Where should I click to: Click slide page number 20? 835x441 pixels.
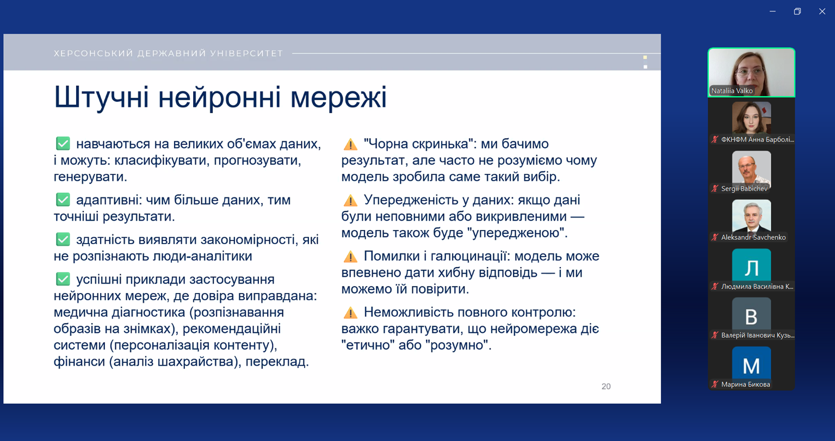point(606,387)
